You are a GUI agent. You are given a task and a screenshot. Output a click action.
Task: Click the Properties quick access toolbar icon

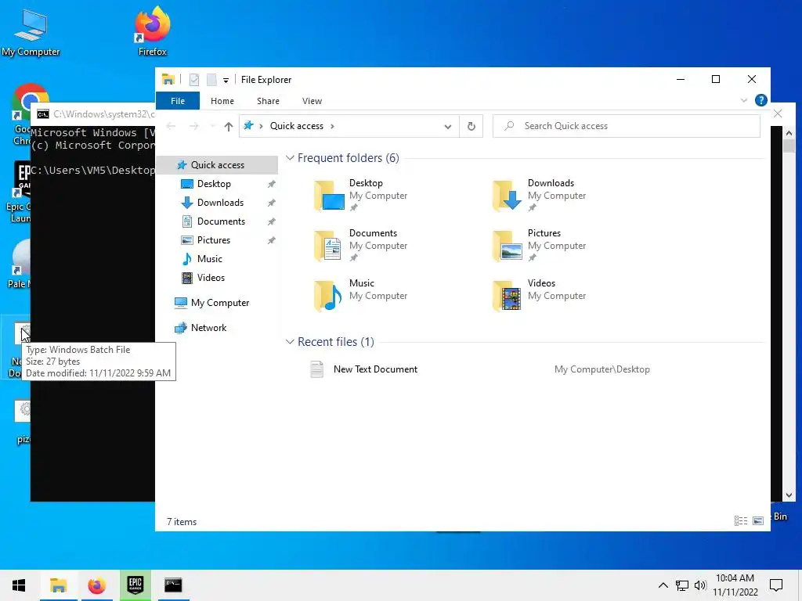click(x=194, y=80)
